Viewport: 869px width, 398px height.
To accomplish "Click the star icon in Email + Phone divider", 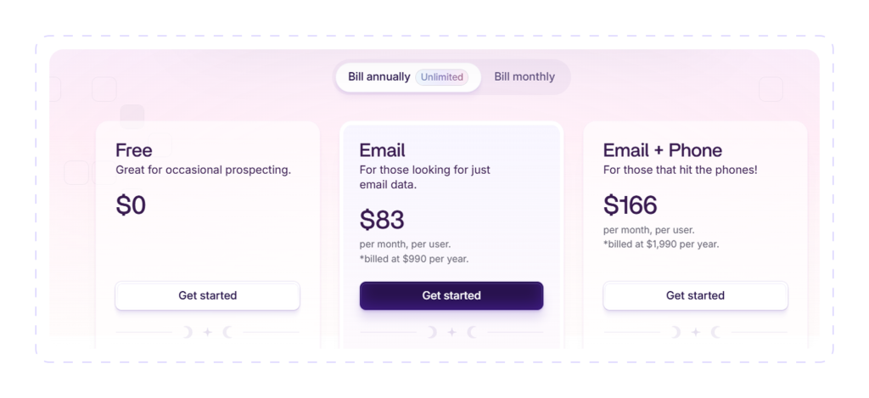I will point(696,332).
